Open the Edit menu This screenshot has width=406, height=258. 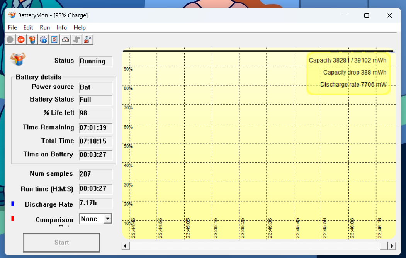coord(28,27)
